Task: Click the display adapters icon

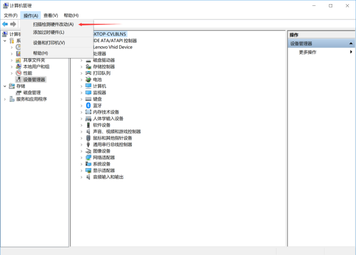Action: point(88,170)
